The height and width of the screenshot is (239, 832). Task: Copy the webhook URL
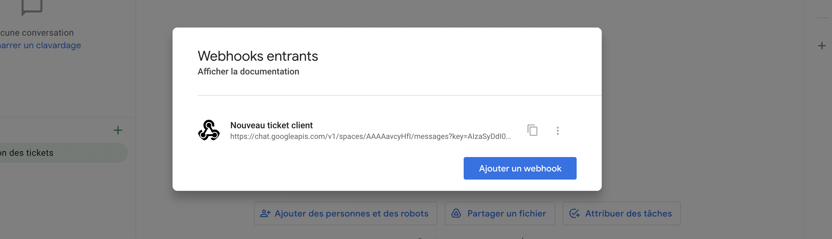click(532, 130)
